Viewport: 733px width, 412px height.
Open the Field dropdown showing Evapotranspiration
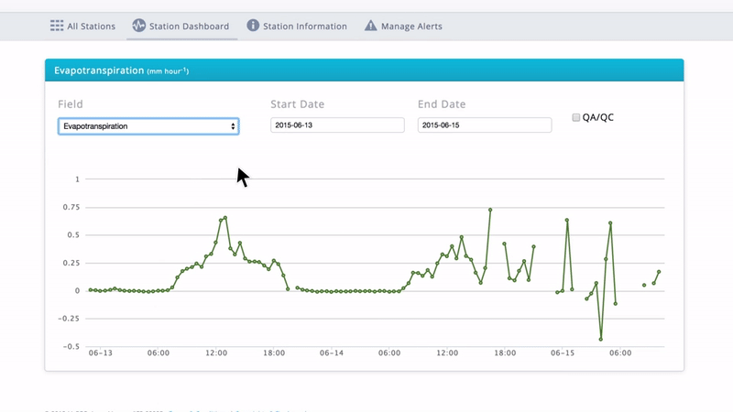[148, 125]
